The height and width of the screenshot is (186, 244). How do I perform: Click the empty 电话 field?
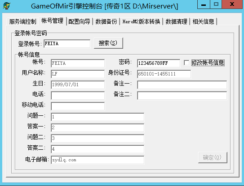click(x=78, y=95)
